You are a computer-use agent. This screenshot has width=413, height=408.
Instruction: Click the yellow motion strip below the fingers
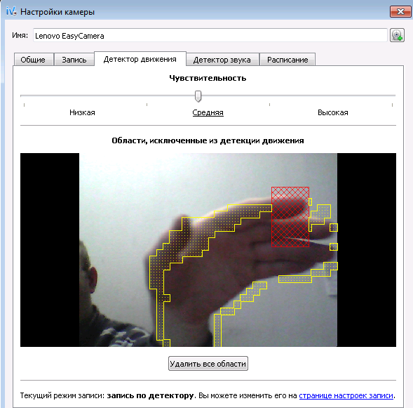(295, 279)
